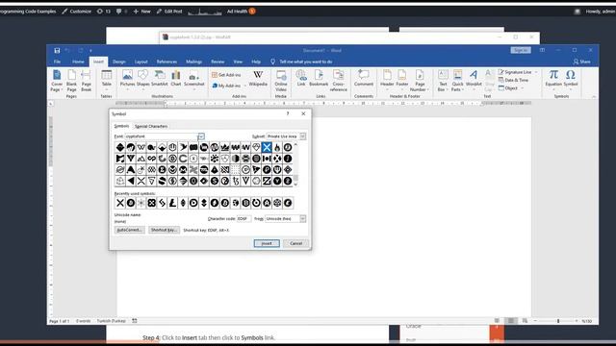Screen dimensions: 616x346
Task: Click the Cross-reference icon
Action: pyautogui.click(x=338, y=75)
